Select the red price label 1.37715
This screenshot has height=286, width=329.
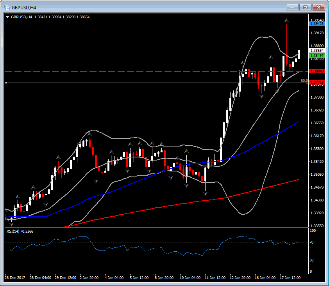(x=317, y=83)
